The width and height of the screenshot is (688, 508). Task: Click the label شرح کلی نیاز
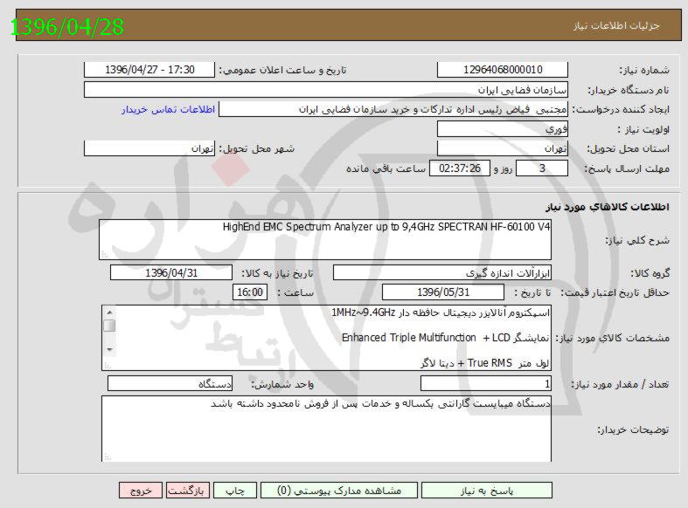tap(637, 240)
